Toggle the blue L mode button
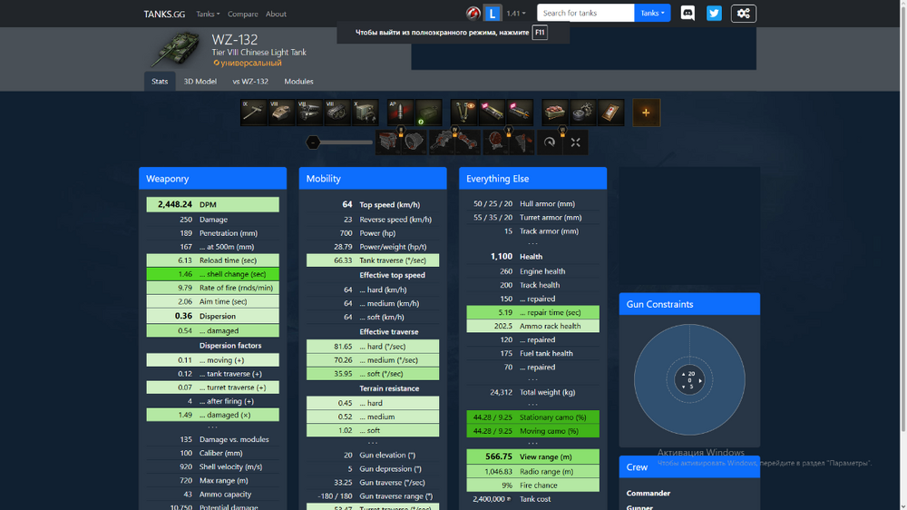The width and height of the screenshot is (907, 510). click(x=493, y=14)
